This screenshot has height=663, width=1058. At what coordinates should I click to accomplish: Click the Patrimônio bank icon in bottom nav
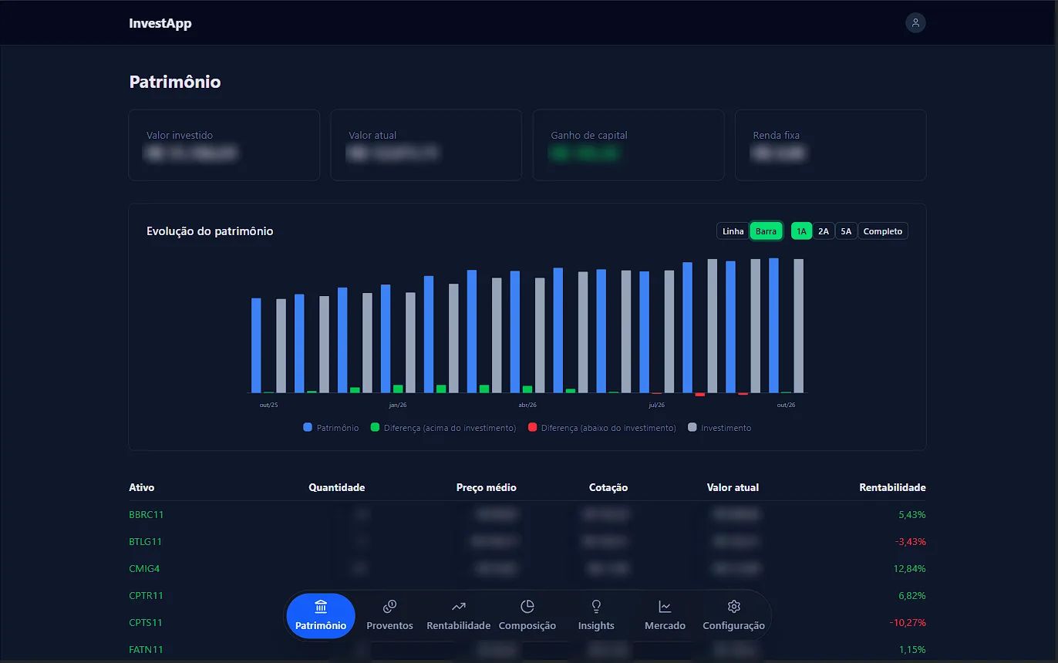tap(321, 606)
